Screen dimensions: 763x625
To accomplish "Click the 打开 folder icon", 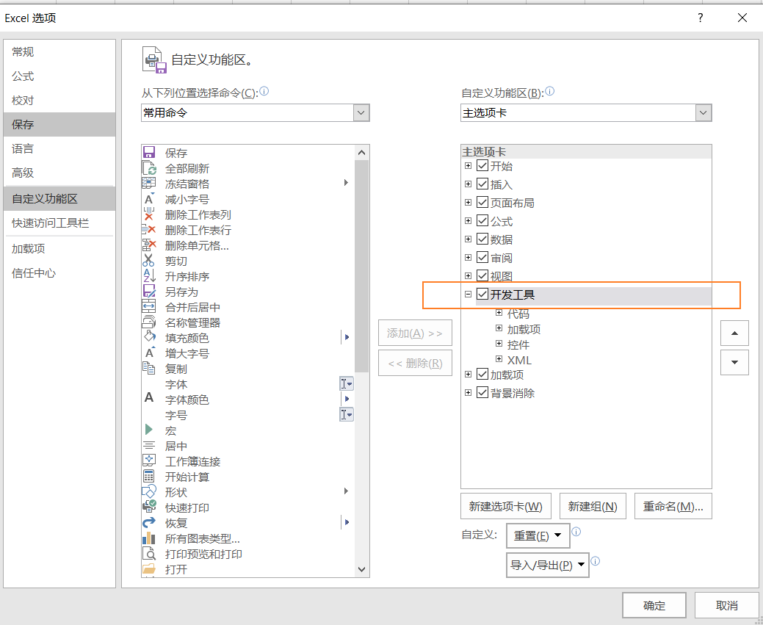I will (149, 569).
